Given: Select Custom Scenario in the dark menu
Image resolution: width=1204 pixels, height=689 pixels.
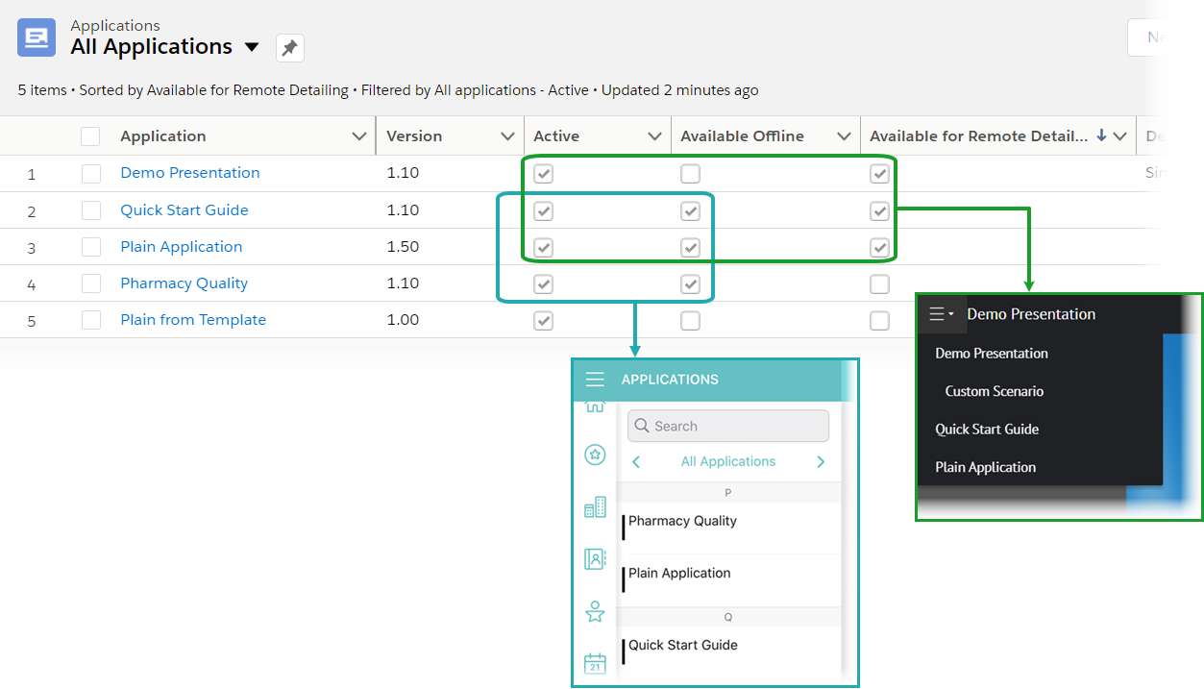Looking at the screenshot, I should click(994, 391).
